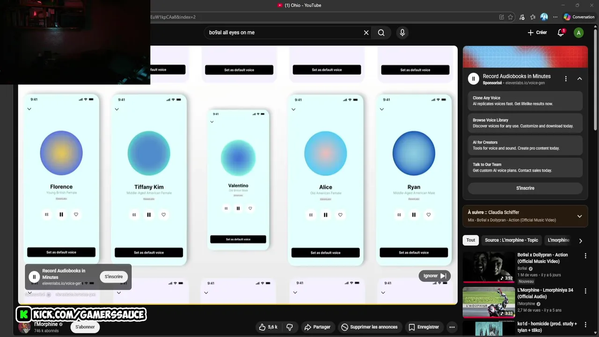Screen dimensions: 599x337
Task: Open more actions ellipsis beside Enregistrer
Action: tap(452, 327)
